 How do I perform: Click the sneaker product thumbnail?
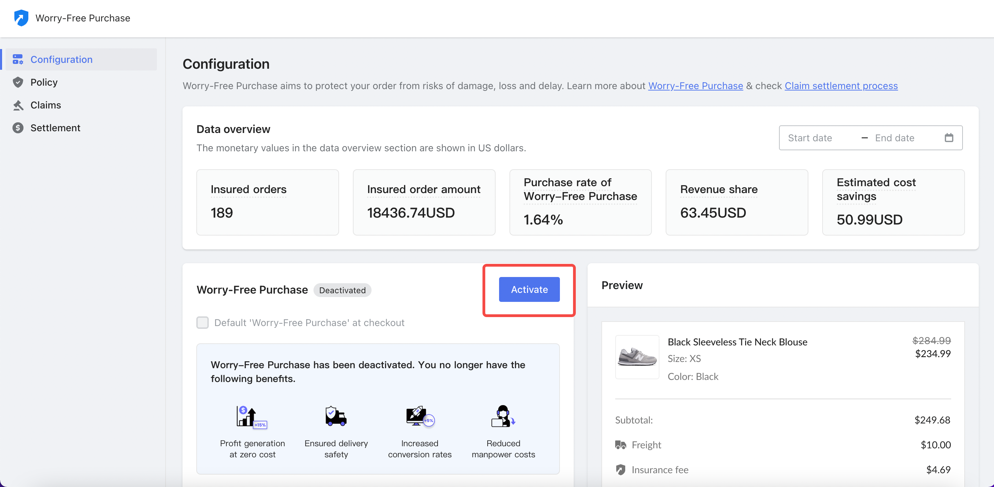[x=637, y=357]
